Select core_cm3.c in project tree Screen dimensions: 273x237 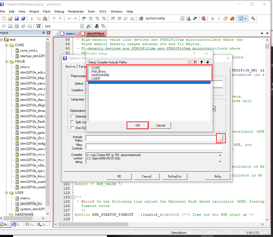tap(29, 51)
